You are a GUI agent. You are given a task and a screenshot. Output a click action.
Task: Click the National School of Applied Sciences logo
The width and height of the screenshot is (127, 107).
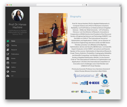pos(84,76)
